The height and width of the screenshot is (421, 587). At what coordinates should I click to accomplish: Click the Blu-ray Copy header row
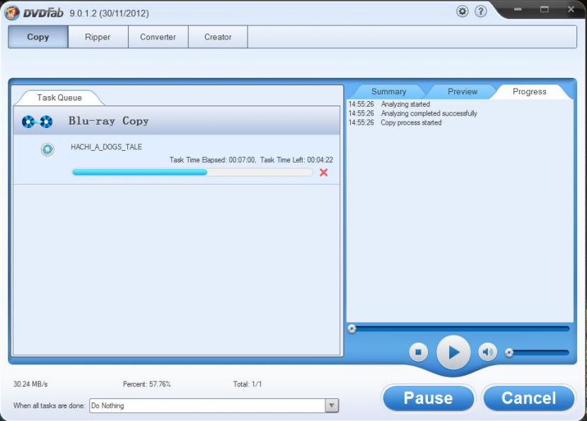point(177,120)
